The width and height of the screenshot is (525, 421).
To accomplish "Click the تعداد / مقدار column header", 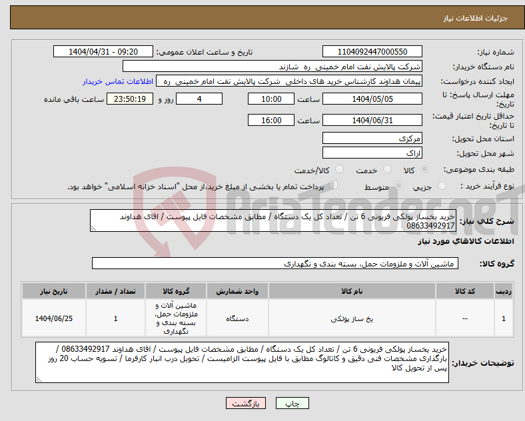I will 115,291.
